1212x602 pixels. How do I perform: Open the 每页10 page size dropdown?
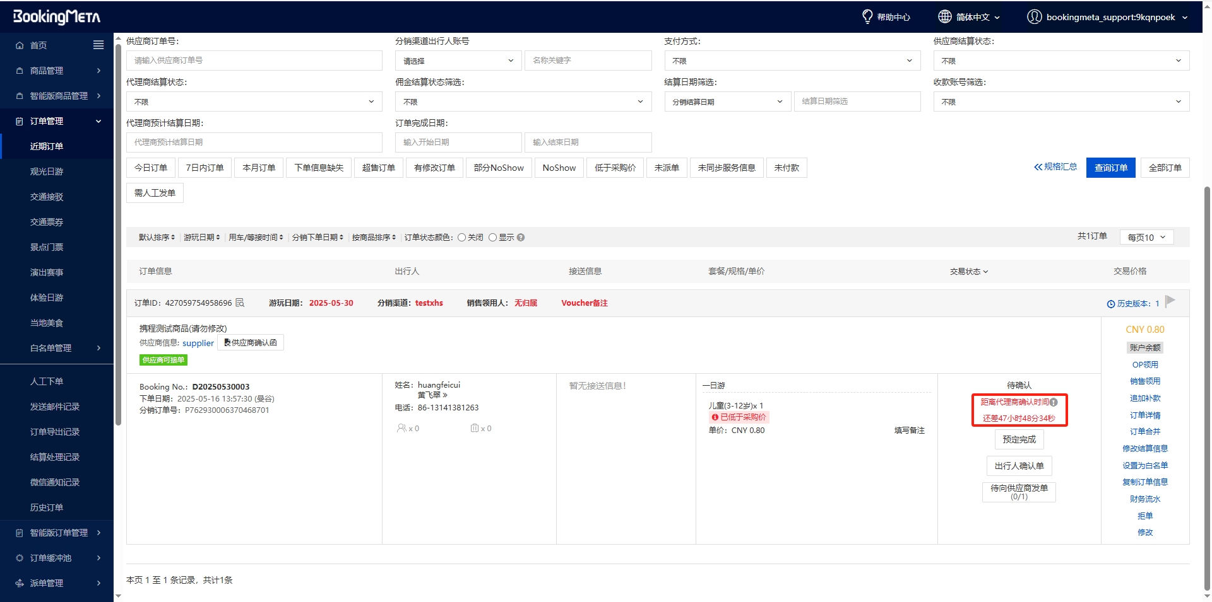pyautogui.click(x=1146, y=237)
